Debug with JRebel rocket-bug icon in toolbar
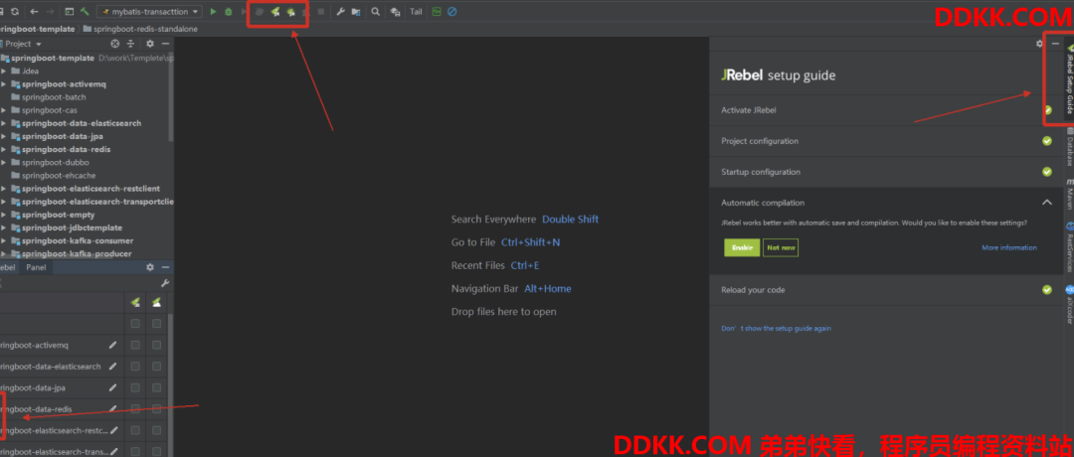The width and height of the screenshot is (1074, 457). 291,12
